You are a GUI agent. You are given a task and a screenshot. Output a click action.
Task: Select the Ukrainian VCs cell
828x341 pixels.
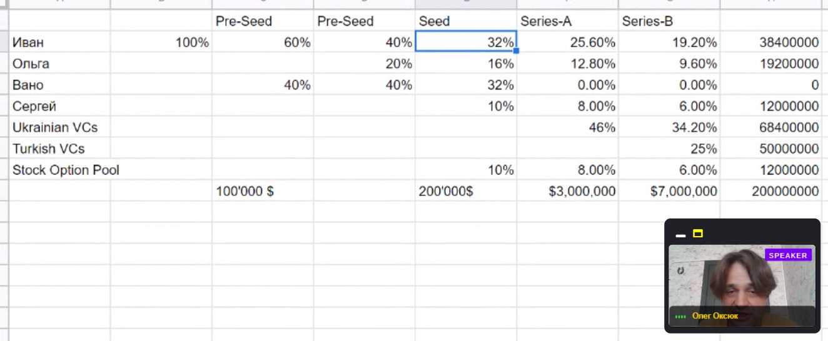pos(59,127)
